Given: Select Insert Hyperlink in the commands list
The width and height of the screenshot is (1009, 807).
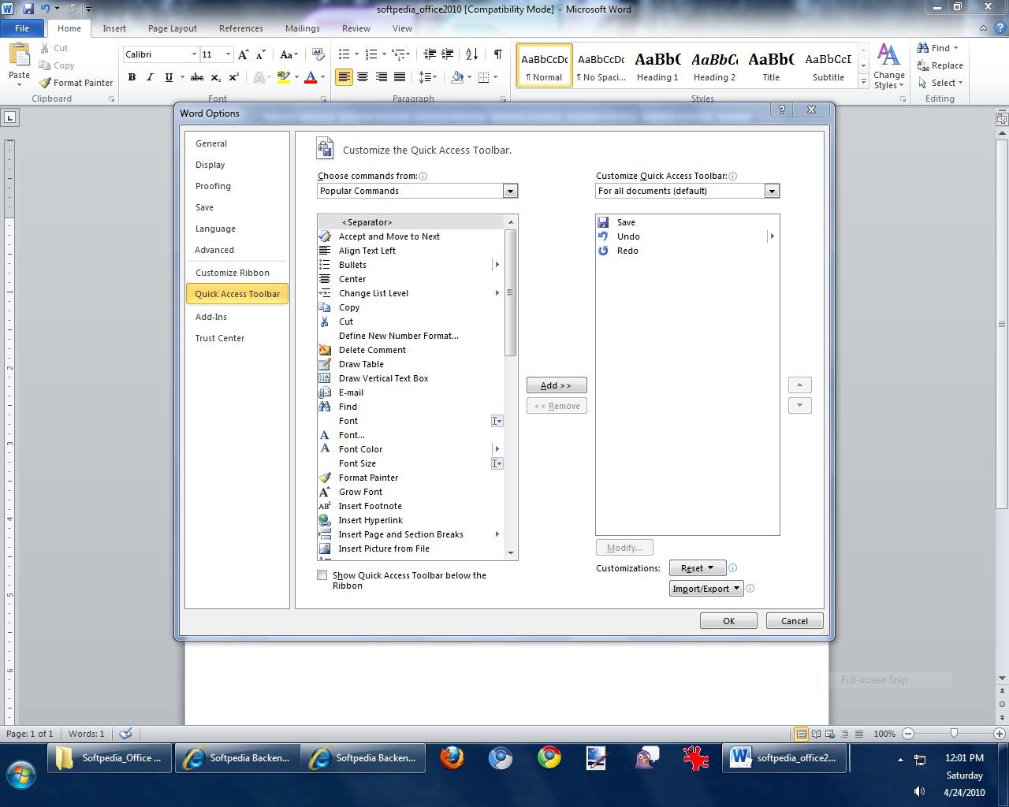Looking at the screenshot, I should [370, 520].
